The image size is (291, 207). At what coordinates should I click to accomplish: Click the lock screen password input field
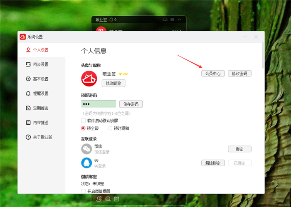tap(99, 104)
